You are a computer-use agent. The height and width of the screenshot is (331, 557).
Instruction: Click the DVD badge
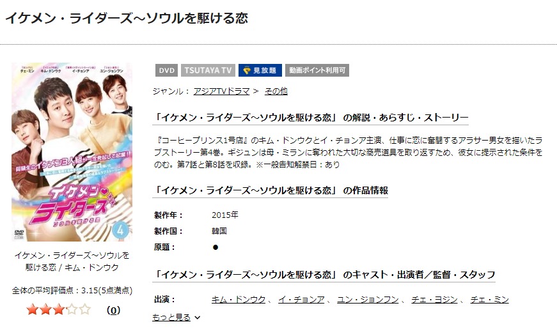tap(167, 70)
